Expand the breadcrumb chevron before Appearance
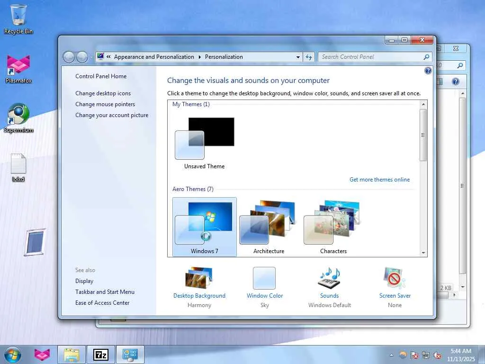This screenshot has height=364, width=485. click(x=108, y=57)
